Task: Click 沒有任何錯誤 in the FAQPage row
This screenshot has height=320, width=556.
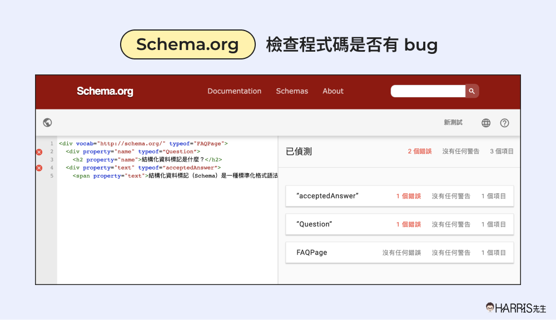Action: pos(401,253)
